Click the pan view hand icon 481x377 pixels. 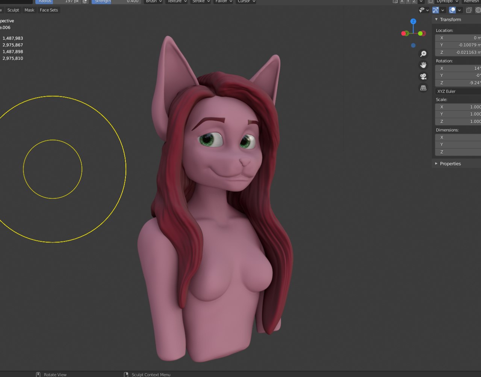[x=424, y=65]
